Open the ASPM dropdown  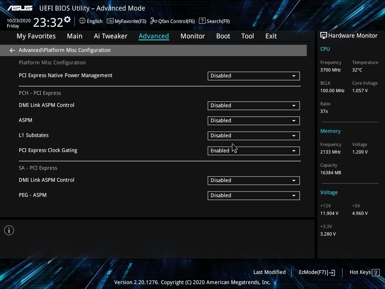tap(254, 121)
